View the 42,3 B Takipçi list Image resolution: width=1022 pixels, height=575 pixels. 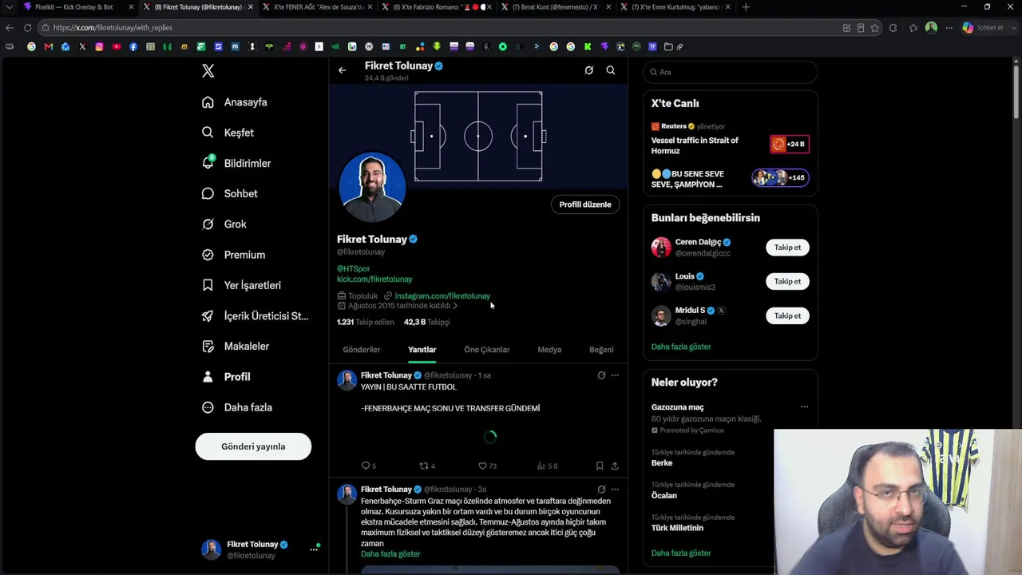(427, 322)
